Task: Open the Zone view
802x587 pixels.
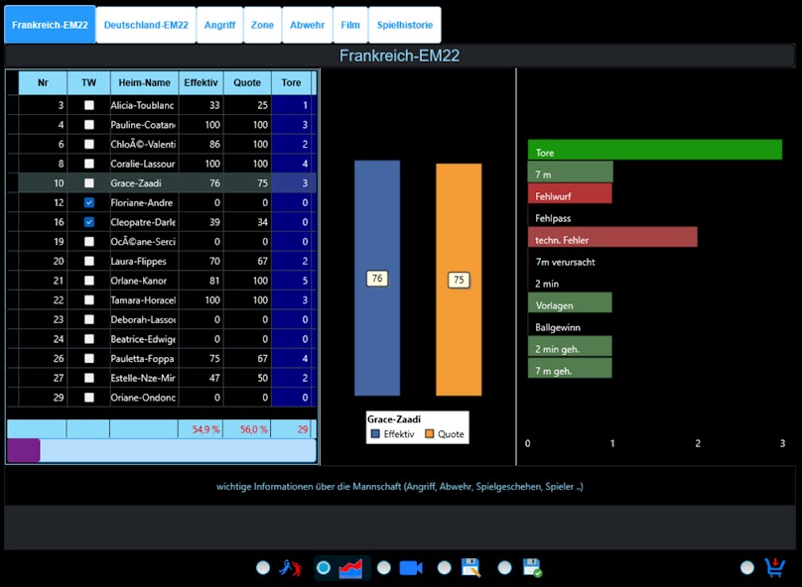Action: (262, 25)
